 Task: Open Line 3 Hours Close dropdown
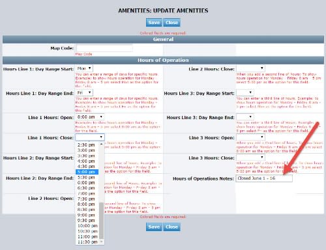250,158
